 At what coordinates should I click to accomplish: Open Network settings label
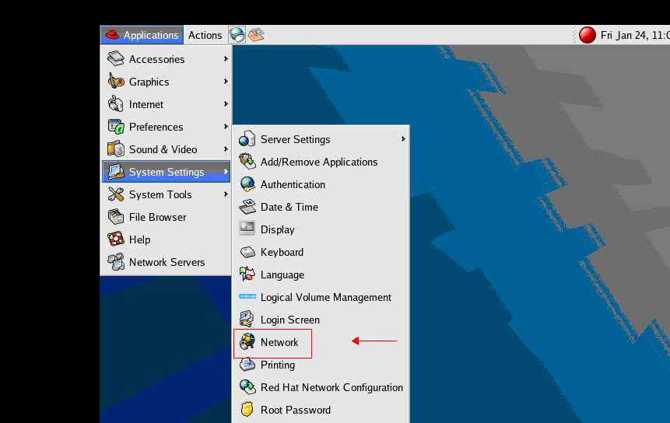coord(279,342)
